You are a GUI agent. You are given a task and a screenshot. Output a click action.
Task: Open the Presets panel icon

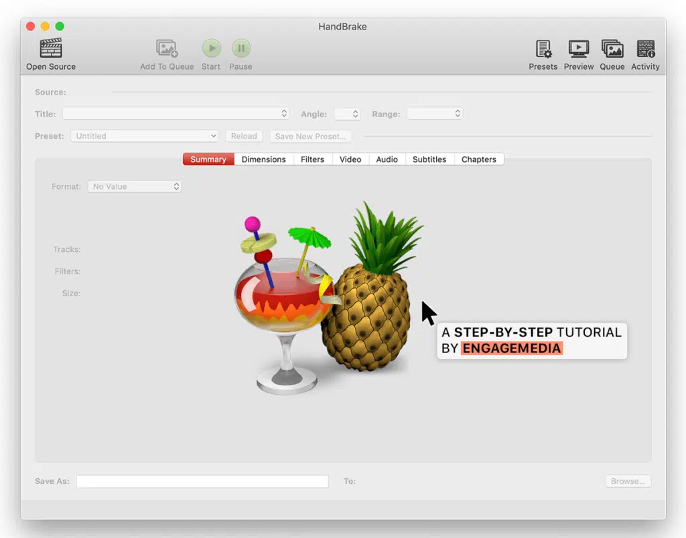point(543,49)
